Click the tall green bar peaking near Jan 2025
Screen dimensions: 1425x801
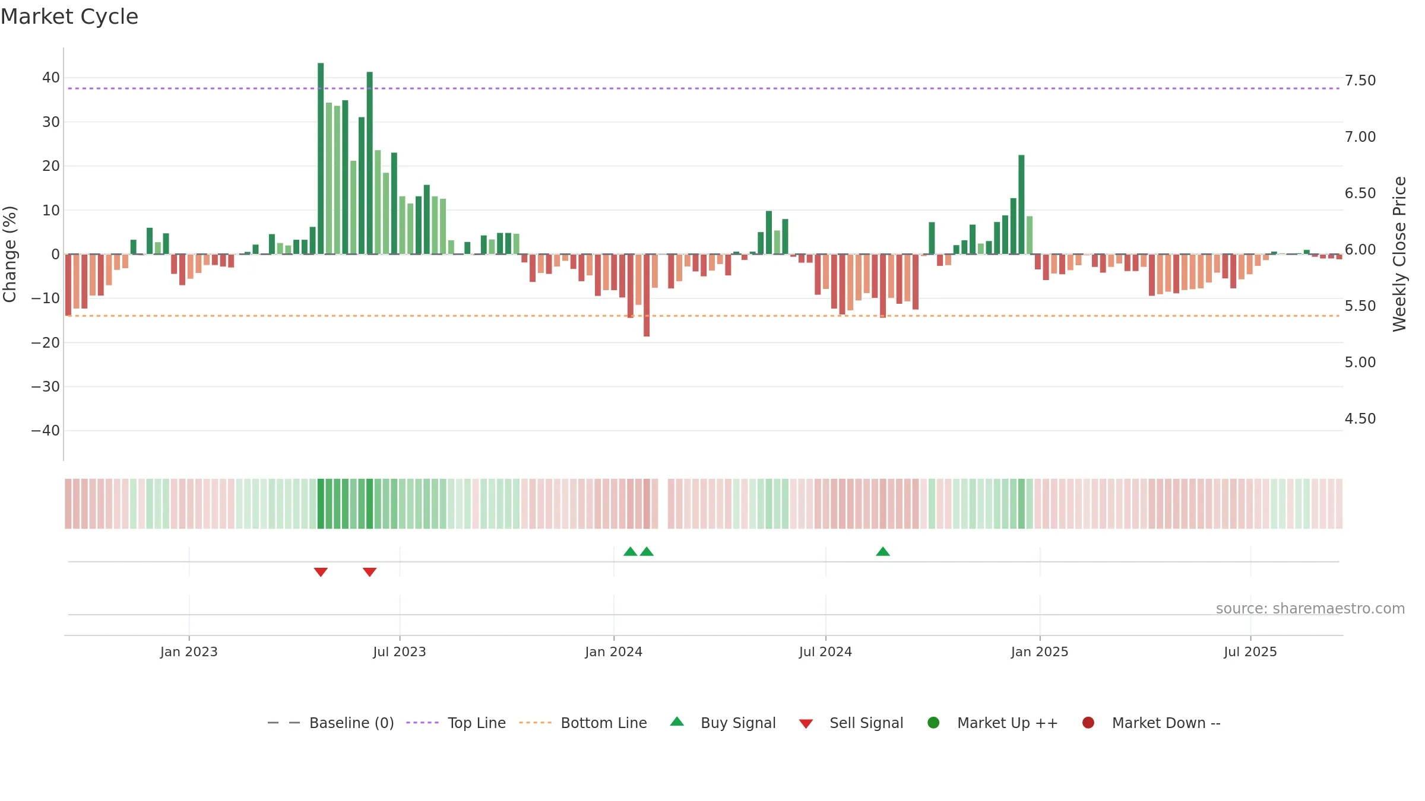1021,205
